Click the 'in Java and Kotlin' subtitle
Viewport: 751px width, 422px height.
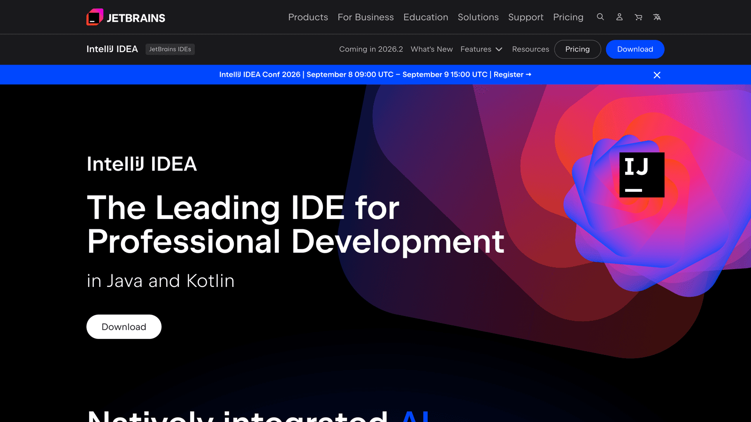tap(161, 281)
